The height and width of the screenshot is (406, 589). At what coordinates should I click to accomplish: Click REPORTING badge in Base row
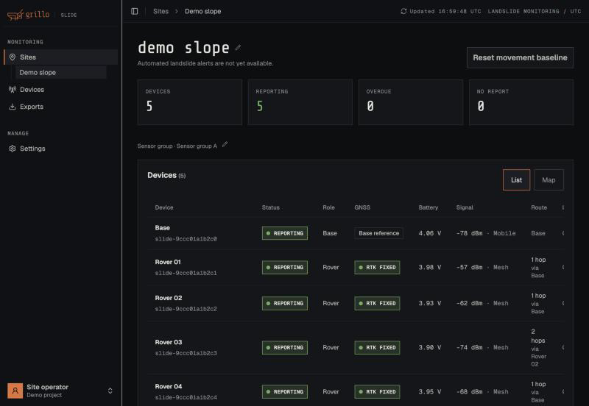tap(285, 233)
